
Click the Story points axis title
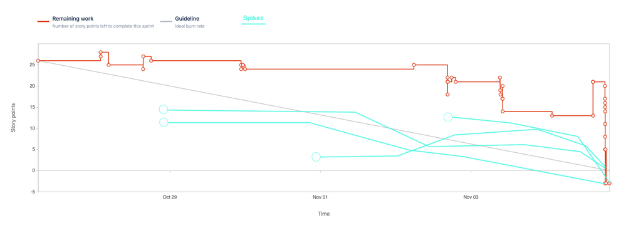pos(13,117)
